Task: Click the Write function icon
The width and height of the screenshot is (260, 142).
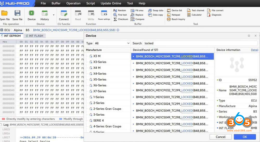Action: tap(91, 13)
